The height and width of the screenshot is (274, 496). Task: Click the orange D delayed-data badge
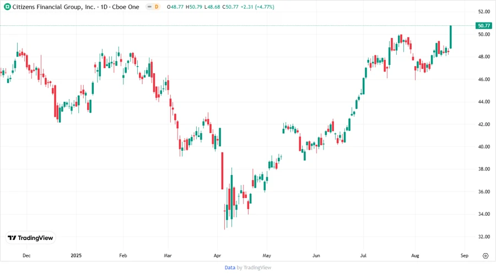pos(156,7)
